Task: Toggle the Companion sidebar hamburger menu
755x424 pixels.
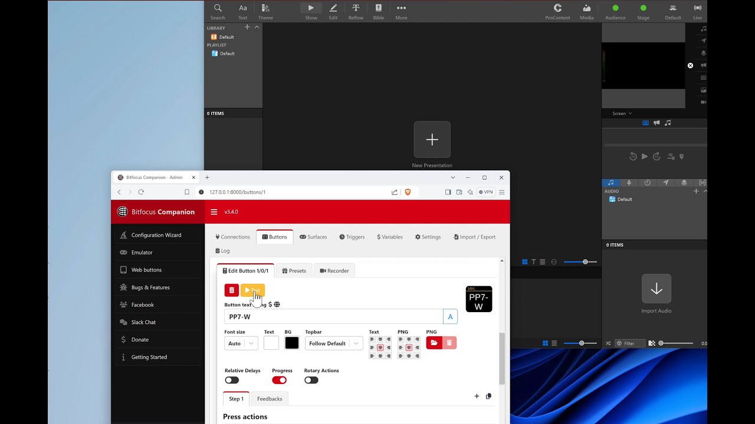Action: [x=214, y=212]
